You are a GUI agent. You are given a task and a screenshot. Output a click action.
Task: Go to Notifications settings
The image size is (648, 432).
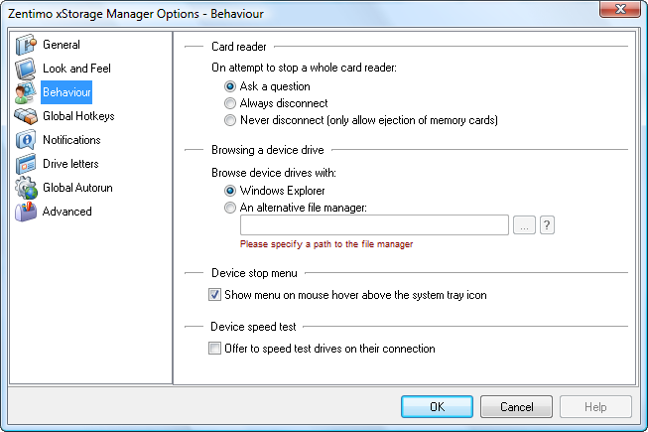pyautogui.click(x=71, y=140)
